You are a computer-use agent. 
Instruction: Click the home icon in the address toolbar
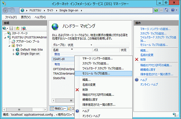pos(166,10)
